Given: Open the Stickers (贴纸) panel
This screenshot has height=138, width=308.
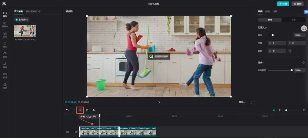Looking at the screenshot, I should (x=5, y=55).
